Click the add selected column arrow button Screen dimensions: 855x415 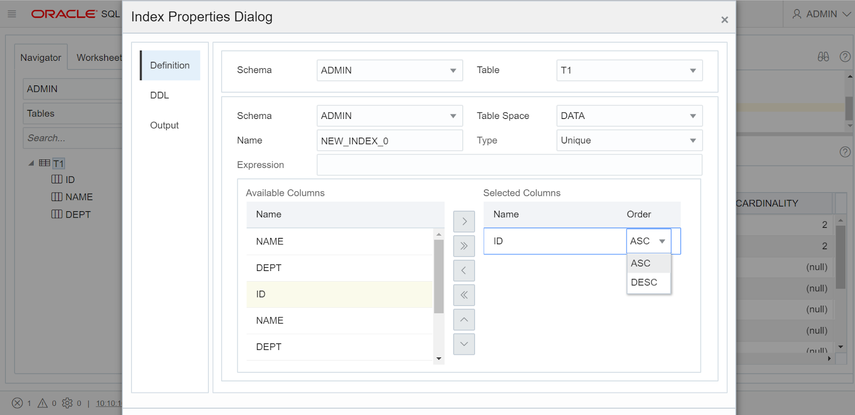click(464, 221)
